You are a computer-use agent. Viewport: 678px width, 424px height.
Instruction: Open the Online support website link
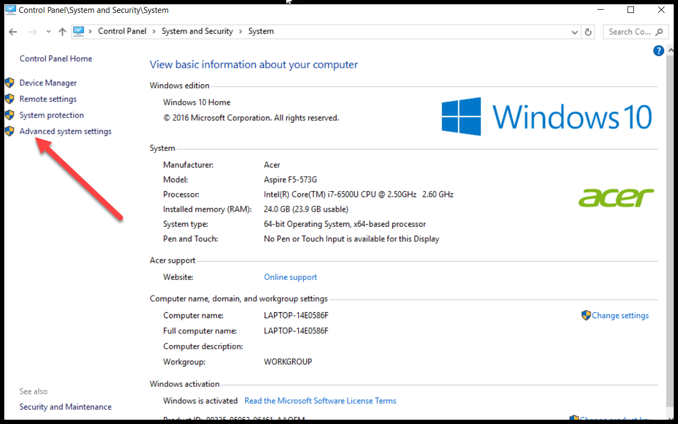coord(291,277)
